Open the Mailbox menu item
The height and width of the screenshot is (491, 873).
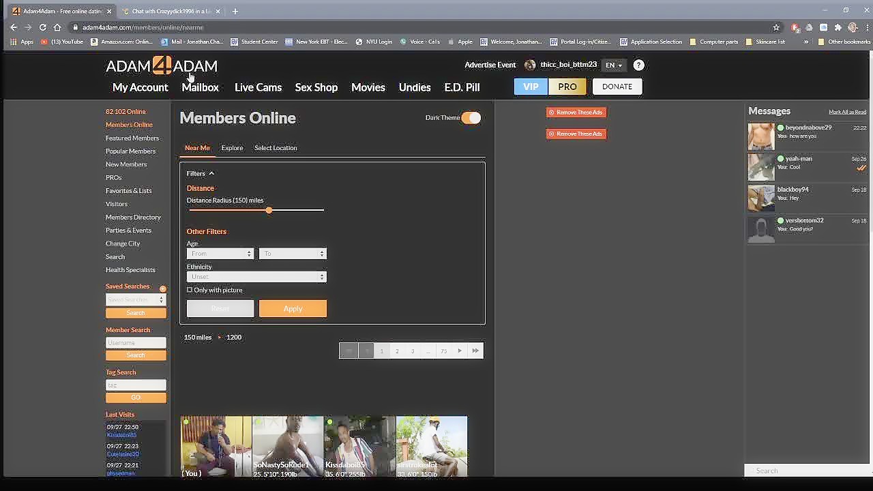coord(200,87)
